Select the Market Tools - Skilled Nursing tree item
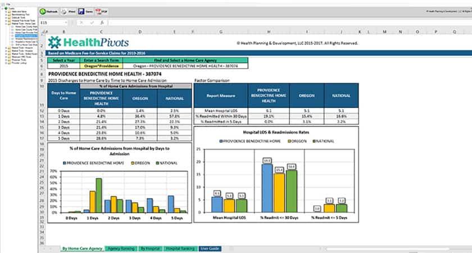 click(25, 53)
